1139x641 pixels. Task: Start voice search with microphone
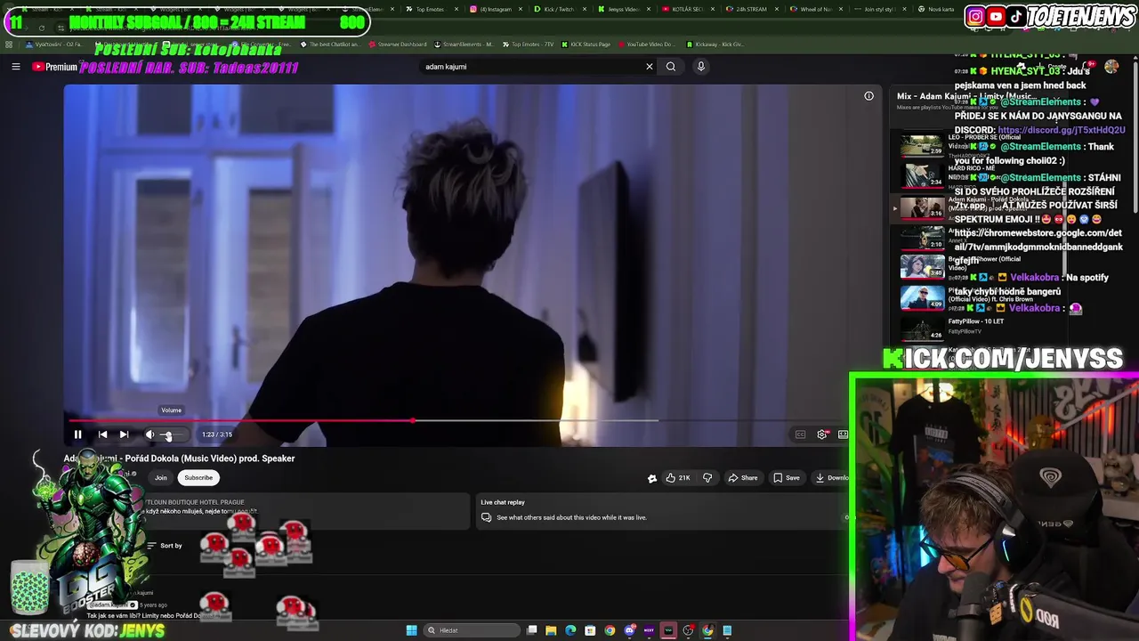701,67
